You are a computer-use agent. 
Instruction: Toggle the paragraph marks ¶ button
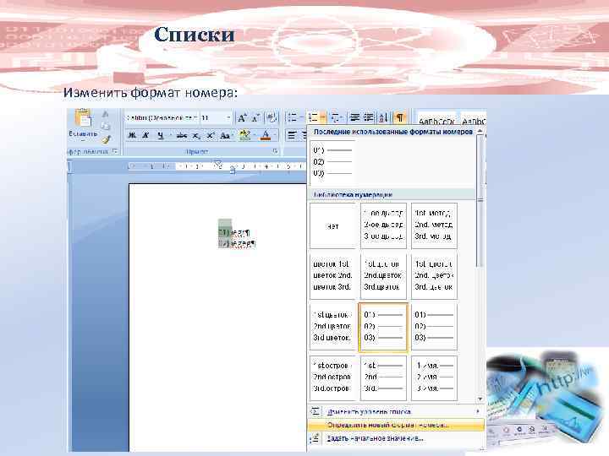click(399, 117)
